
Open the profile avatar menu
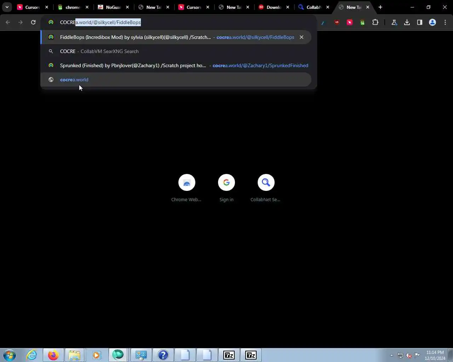432,22
